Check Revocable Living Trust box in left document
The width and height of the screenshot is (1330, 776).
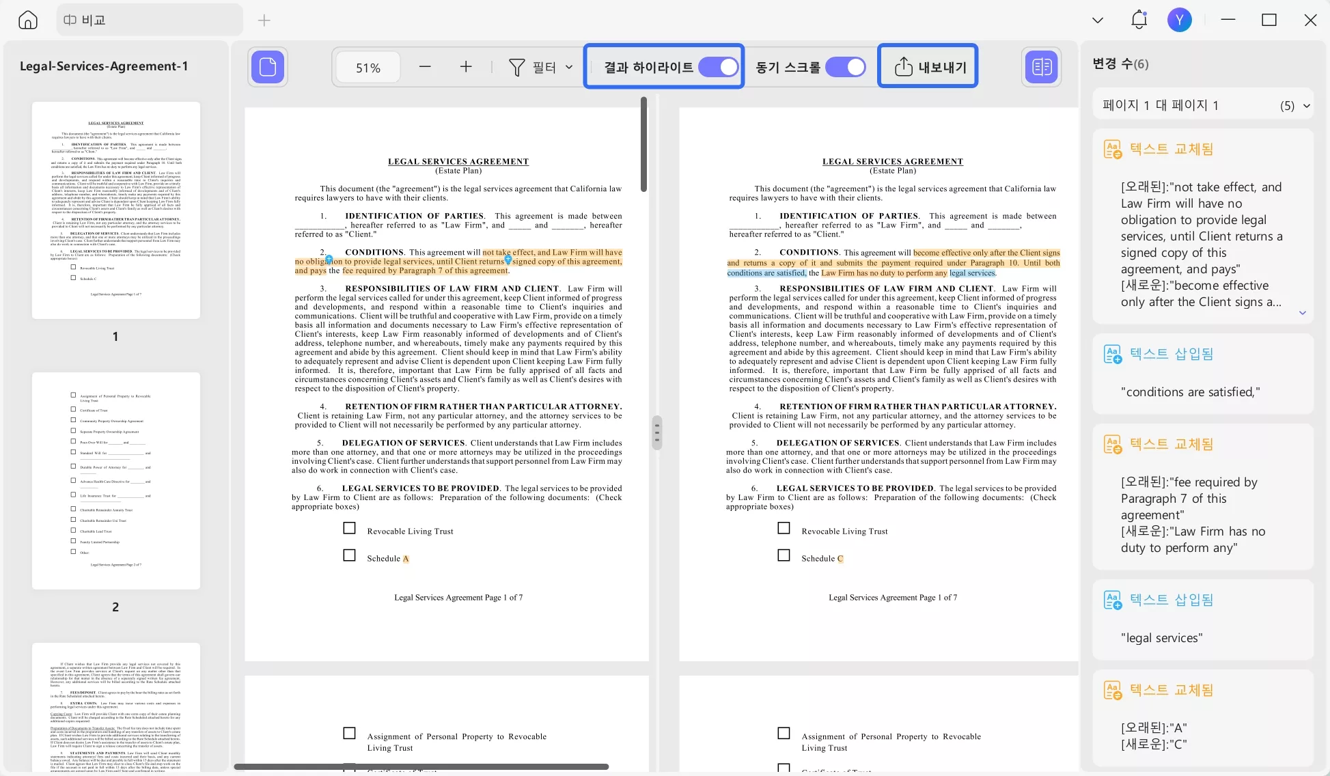350,529
